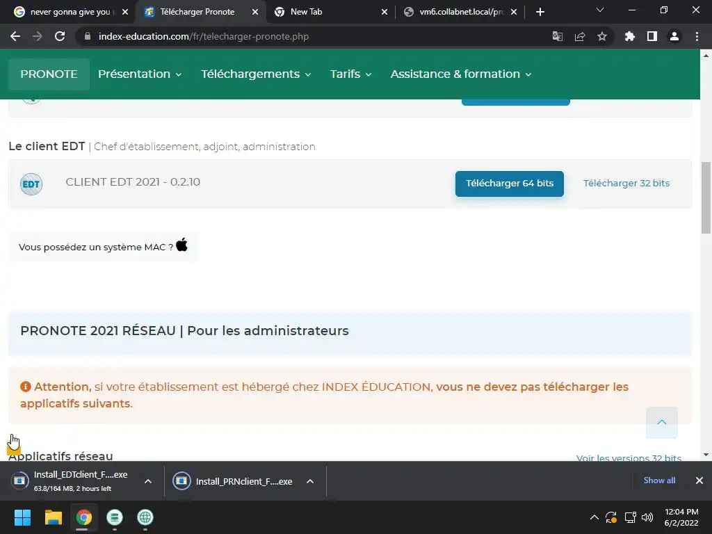Open a new tab with plus button
712x534 pixels.
tap(540, 12)
